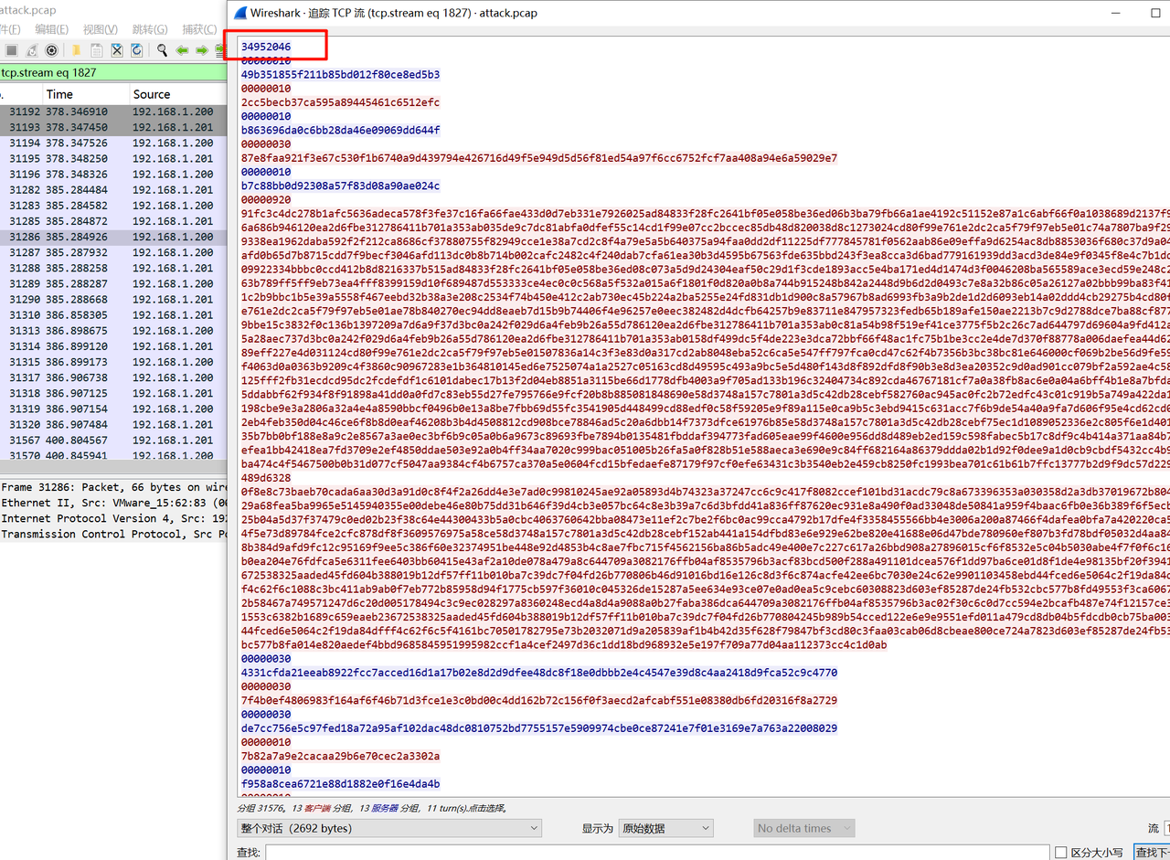Open capture options gear icon
Viewport: 1170px width, 860px height.
[52, 50]
